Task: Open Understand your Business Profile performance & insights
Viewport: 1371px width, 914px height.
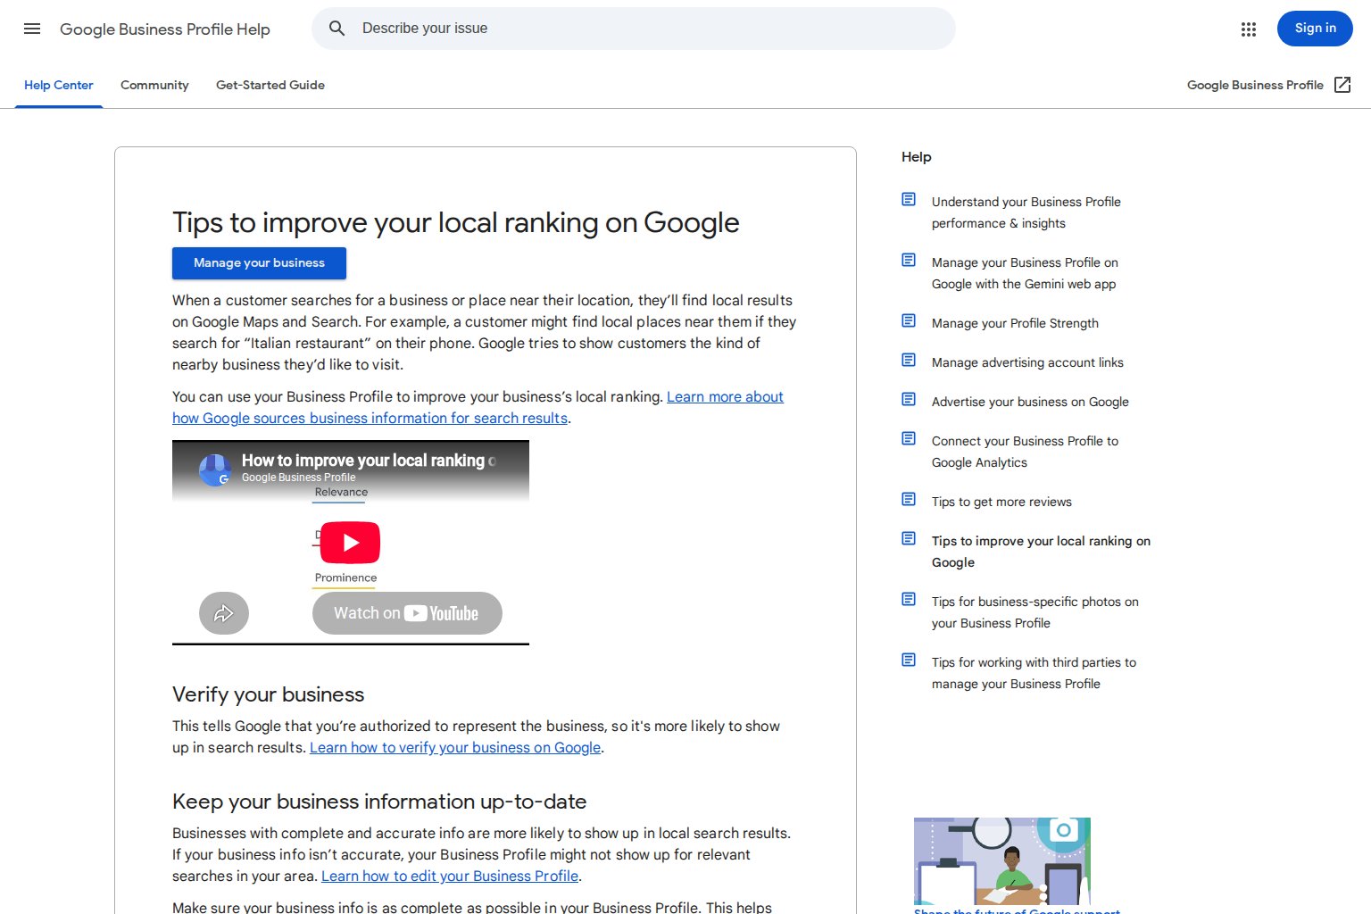Action: tap(1026, 212)
